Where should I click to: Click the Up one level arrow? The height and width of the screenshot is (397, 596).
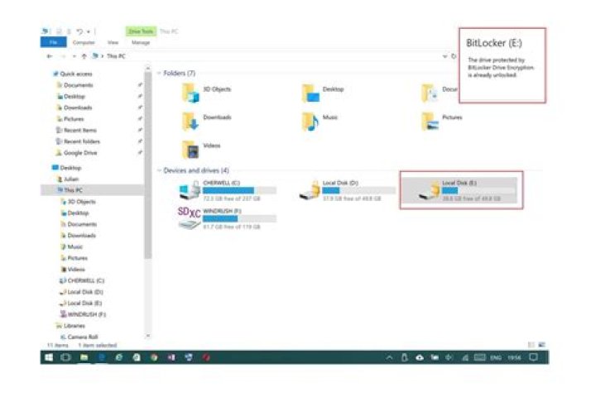tap(84, 56)
